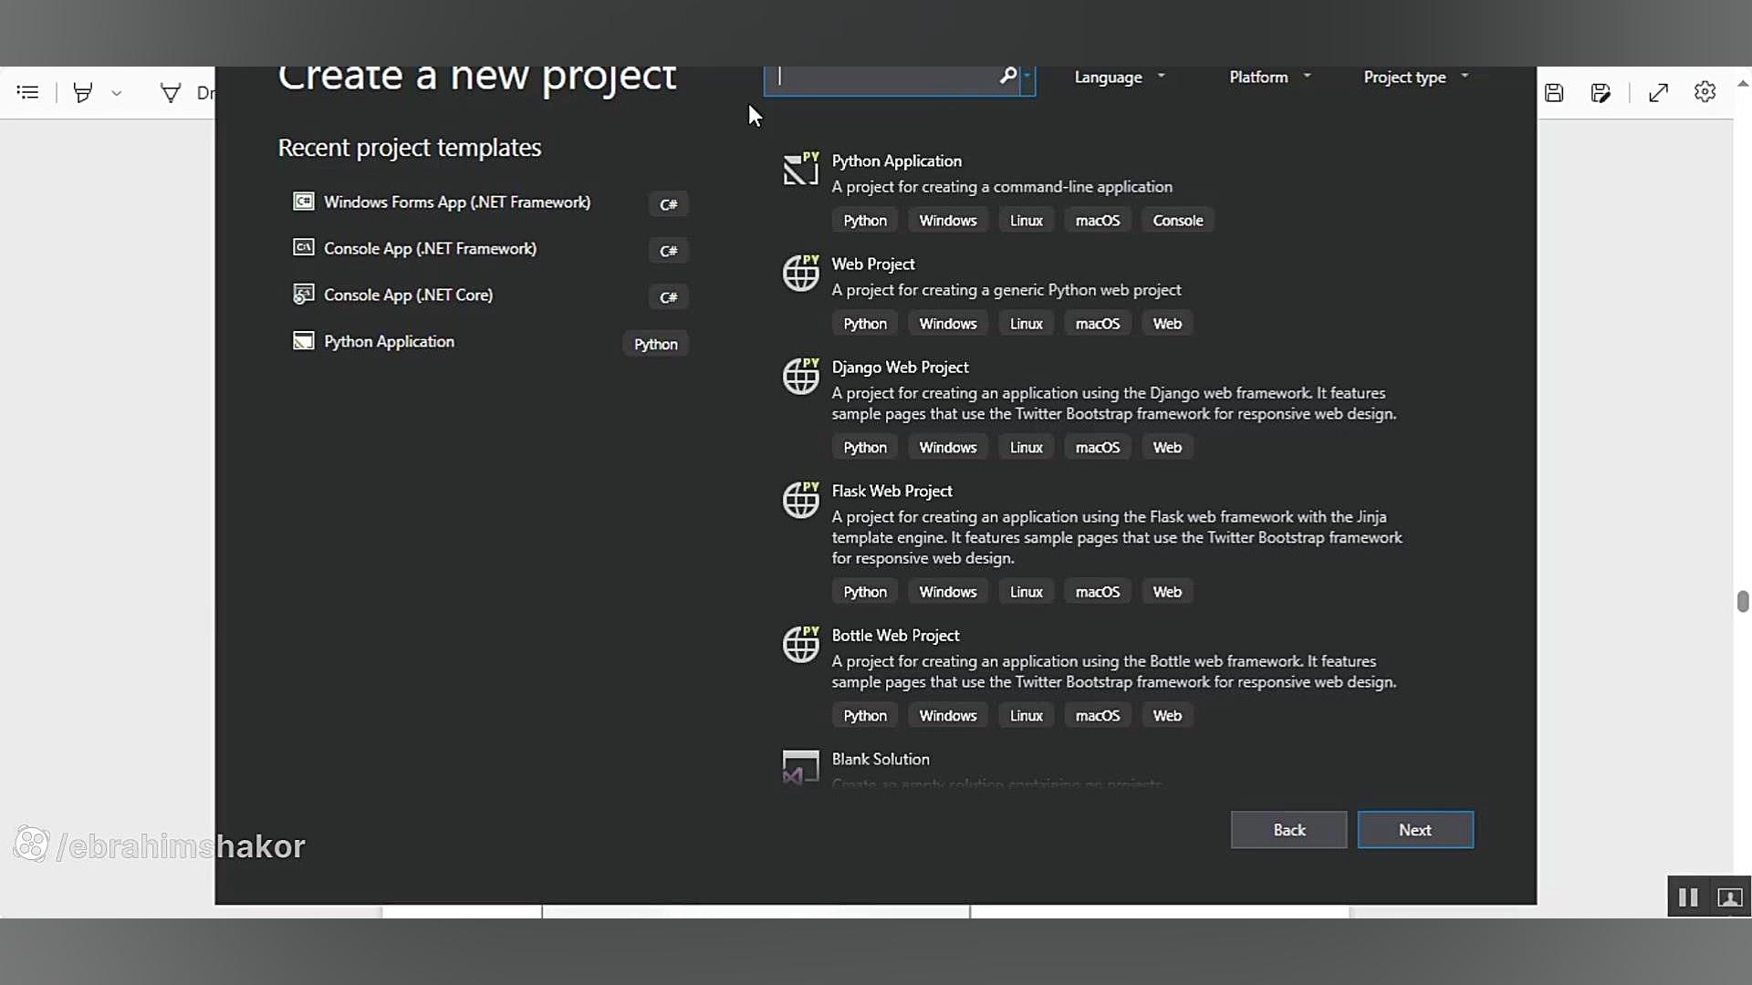Click the scroll-up arrow of background scrollbar
The image size is (1752, 985).
coord(1743,83)
